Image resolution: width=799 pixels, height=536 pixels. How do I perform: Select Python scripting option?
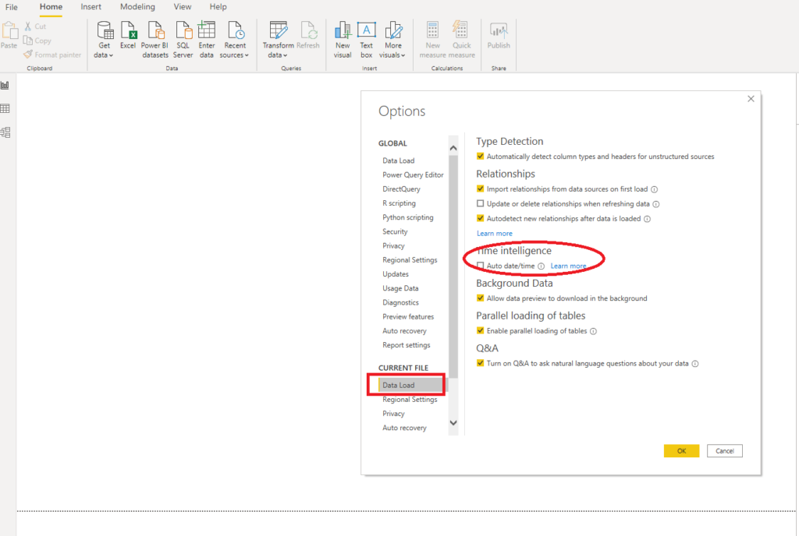pyautogui.click(x=407, y=217)
